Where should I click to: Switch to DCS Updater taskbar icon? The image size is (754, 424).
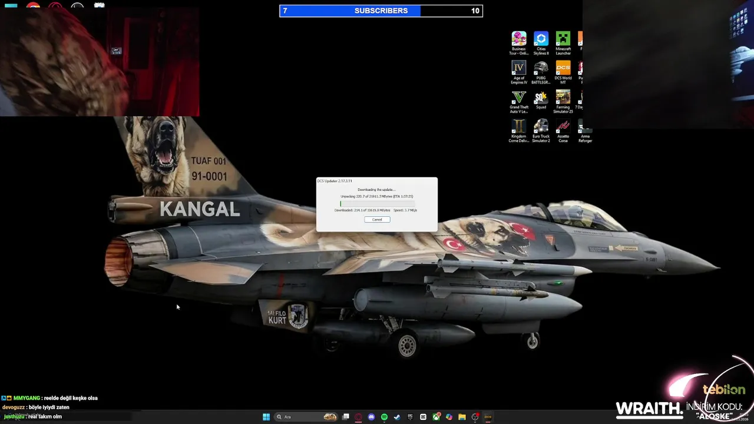click(488, 417)
